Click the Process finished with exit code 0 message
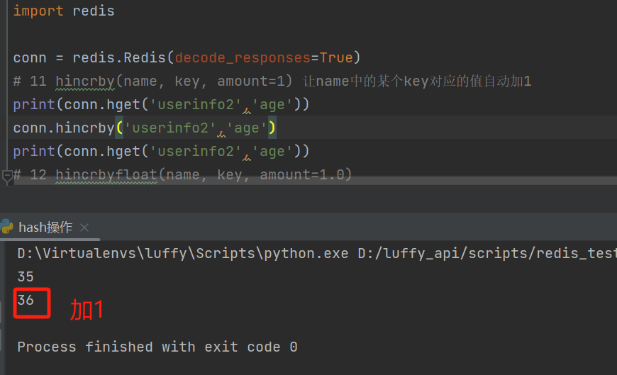This screenshot has height=375, width=617. [x=157, y=347]
